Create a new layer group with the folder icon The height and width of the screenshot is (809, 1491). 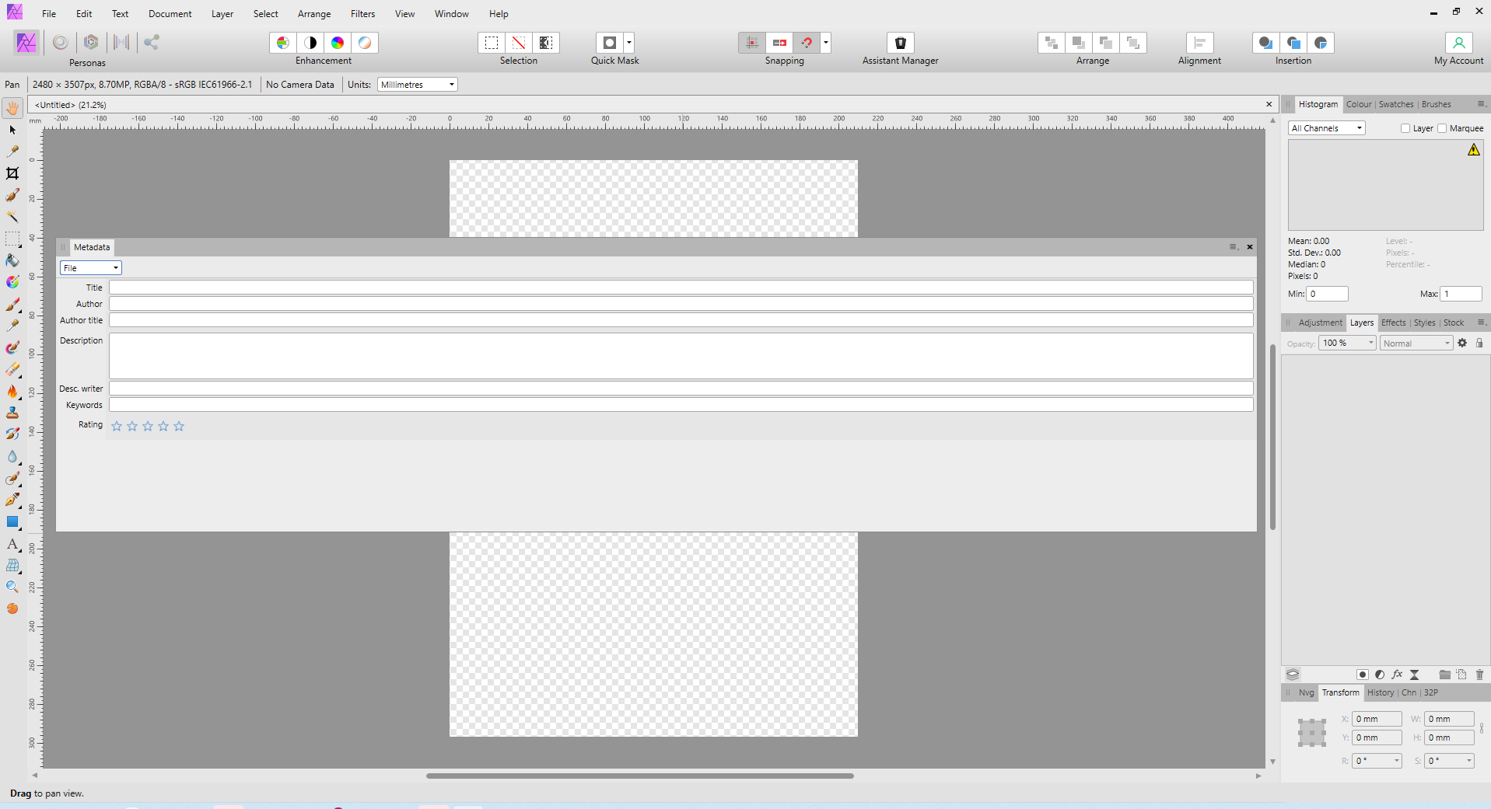[1444, 675]
